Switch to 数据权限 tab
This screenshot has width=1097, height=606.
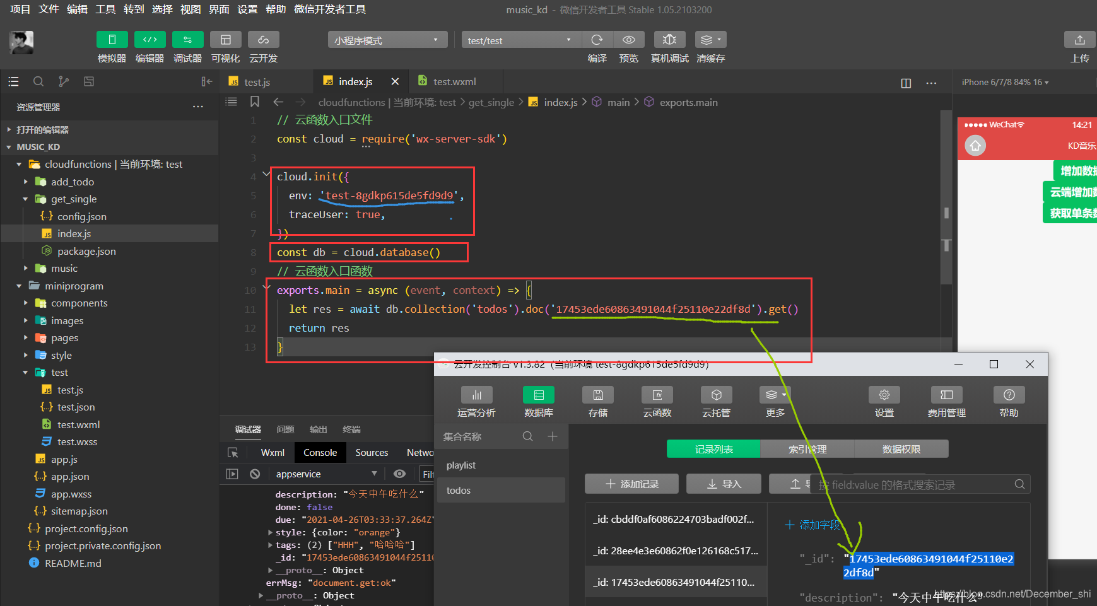[x=901, y=449]
